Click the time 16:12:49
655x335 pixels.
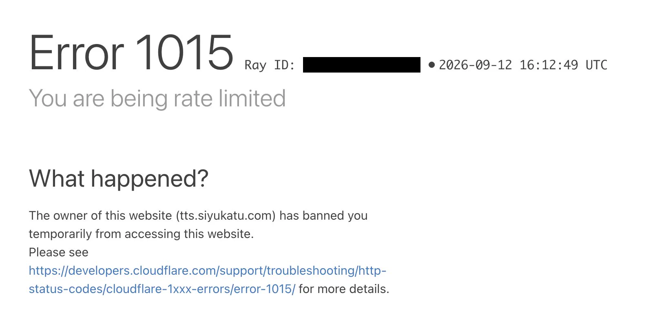(x=549, y=65)
